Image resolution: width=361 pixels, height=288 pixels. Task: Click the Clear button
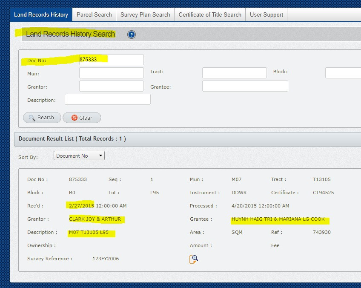(82, 118)
